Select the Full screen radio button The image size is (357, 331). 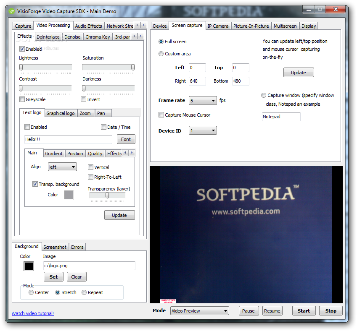(x=161, y=42)
